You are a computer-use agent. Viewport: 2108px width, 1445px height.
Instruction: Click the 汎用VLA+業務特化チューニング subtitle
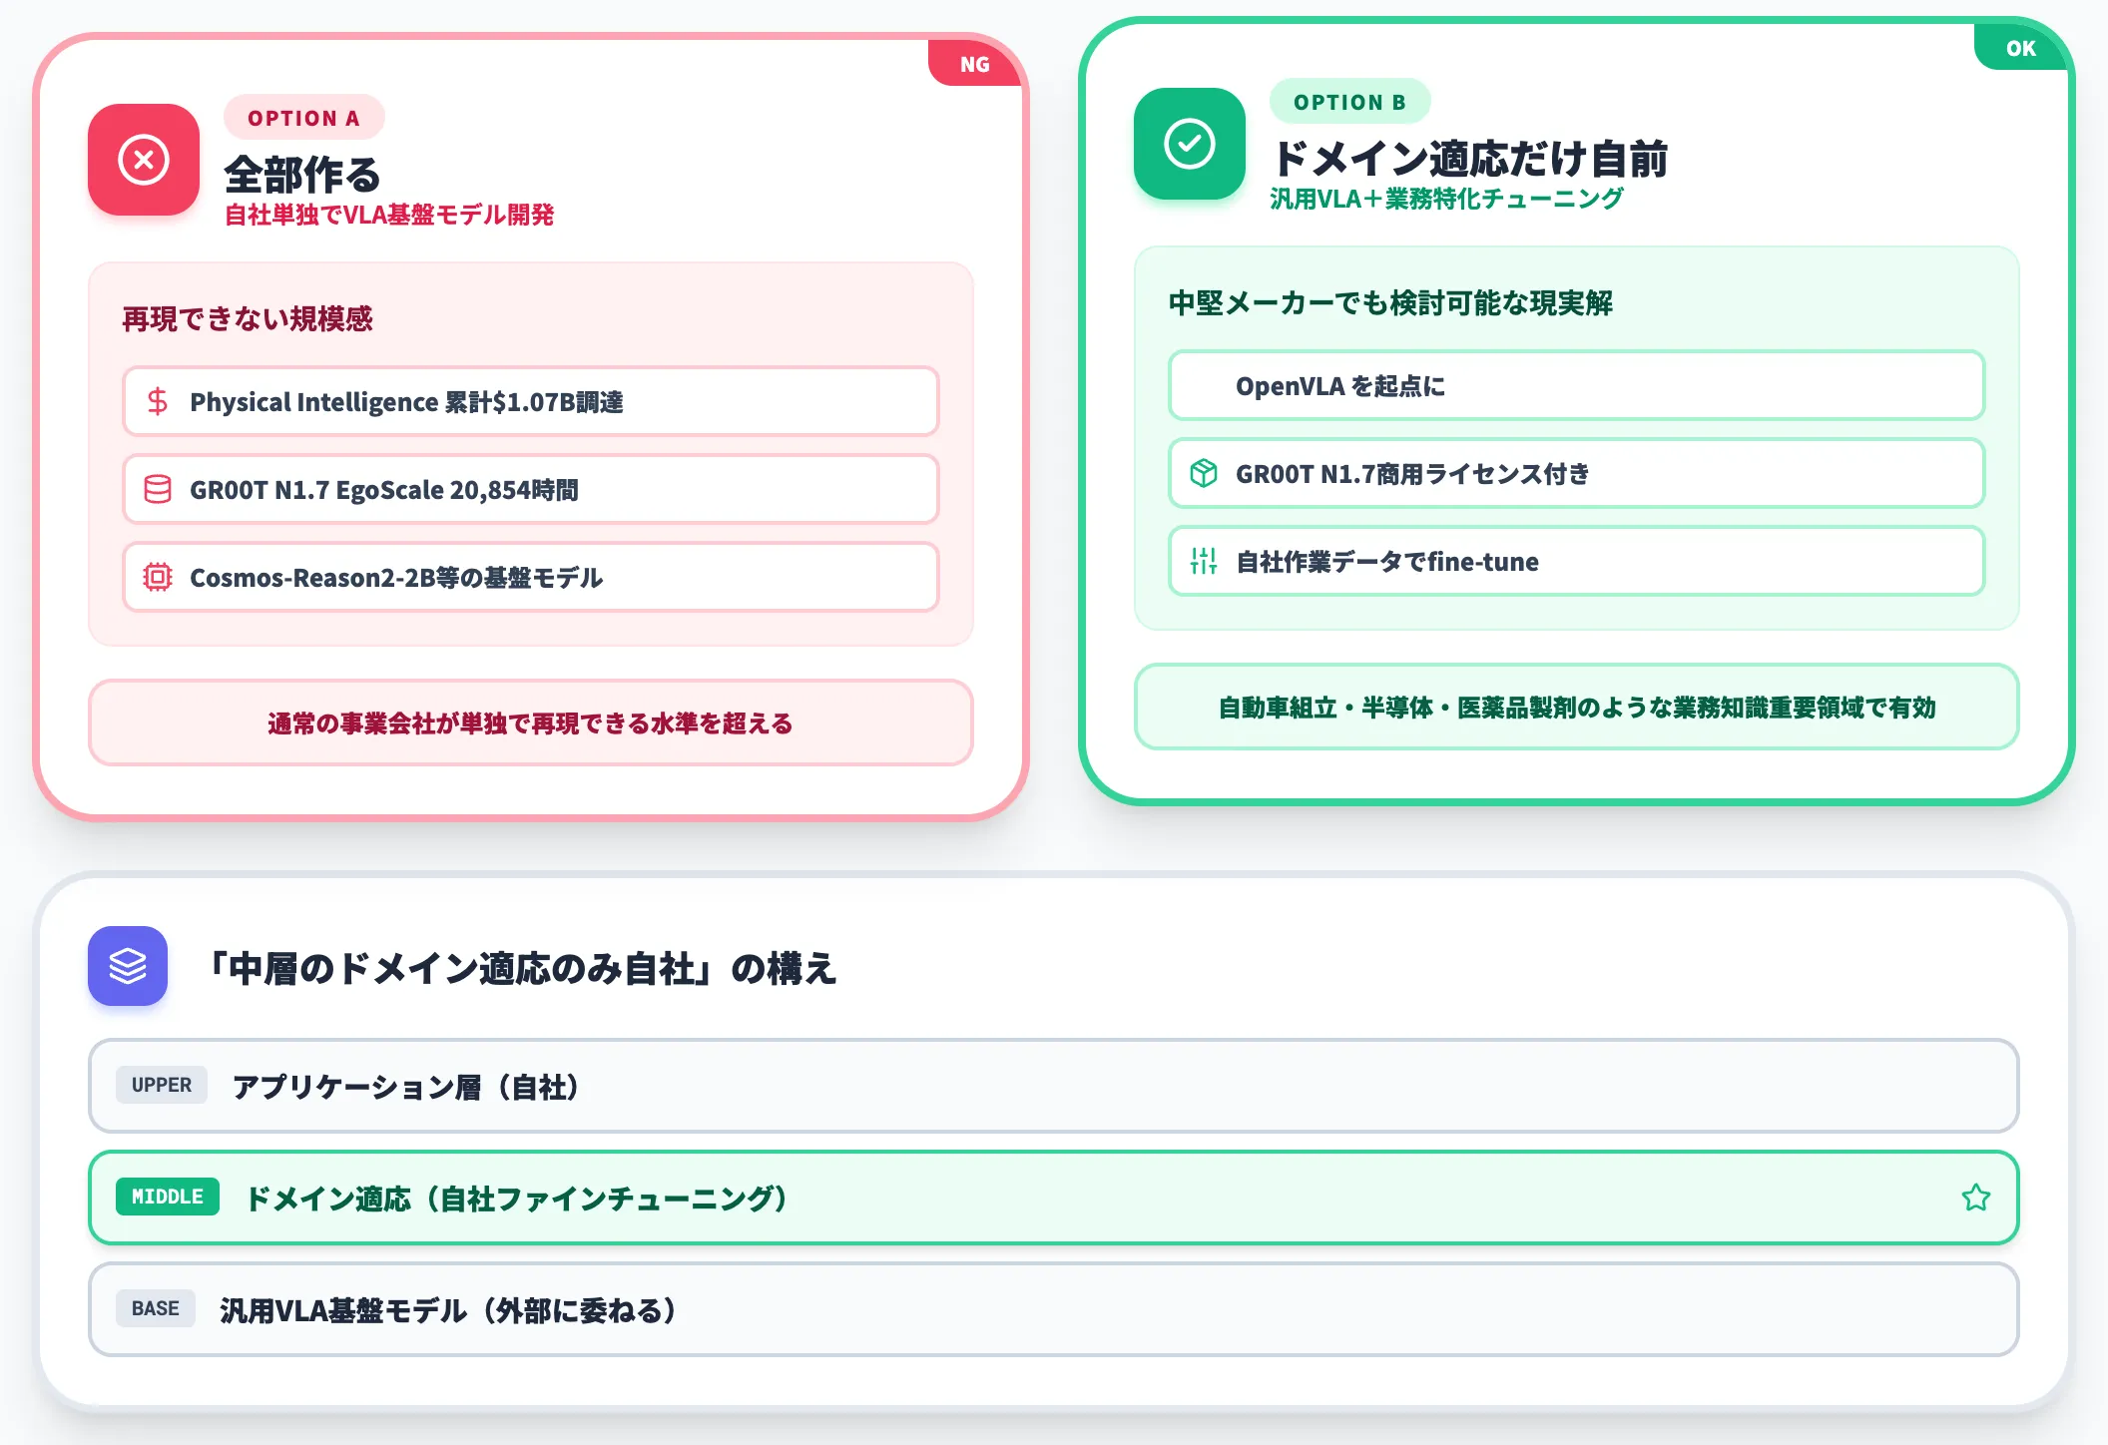click(1447, 199)
